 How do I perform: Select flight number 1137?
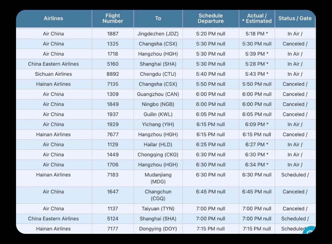pos(113,209)
